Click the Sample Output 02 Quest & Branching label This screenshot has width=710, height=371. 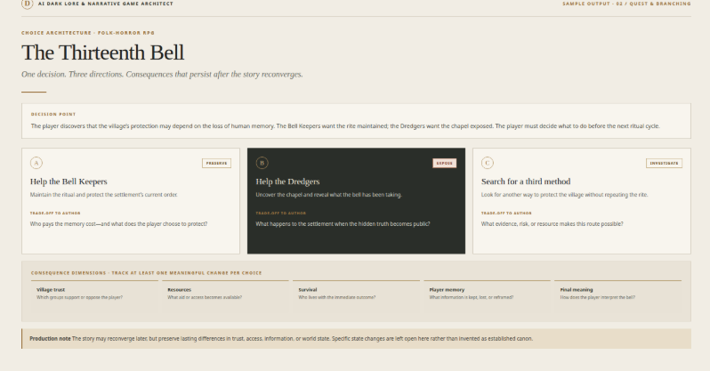click(626, 4)
